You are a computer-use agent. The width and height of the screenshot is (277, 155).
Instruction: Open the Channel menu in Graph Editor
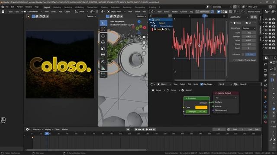click(184, 12)
